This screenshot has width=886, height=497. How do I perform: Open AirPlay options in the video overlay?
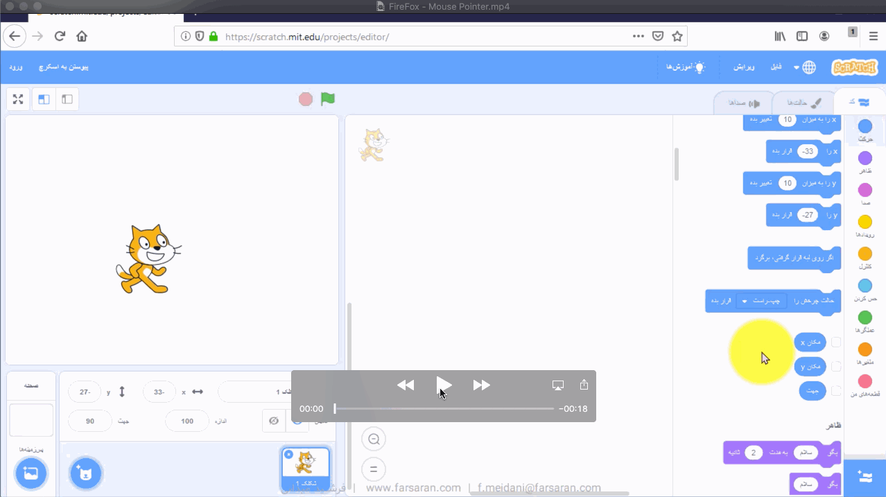(558, 385)
